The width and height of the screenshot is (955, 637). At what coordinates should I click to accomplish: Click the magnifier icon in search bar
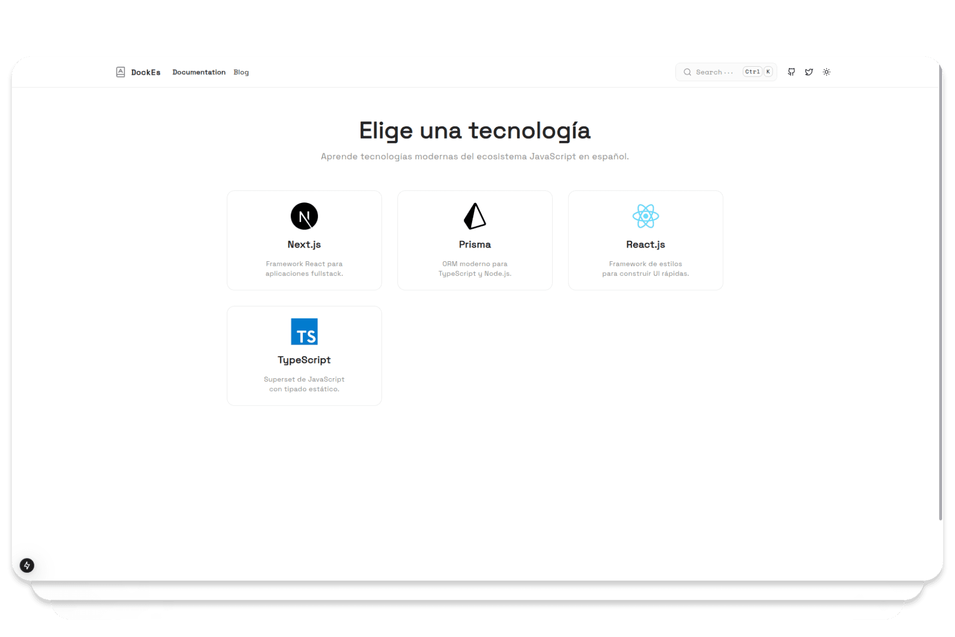(687, 72)
